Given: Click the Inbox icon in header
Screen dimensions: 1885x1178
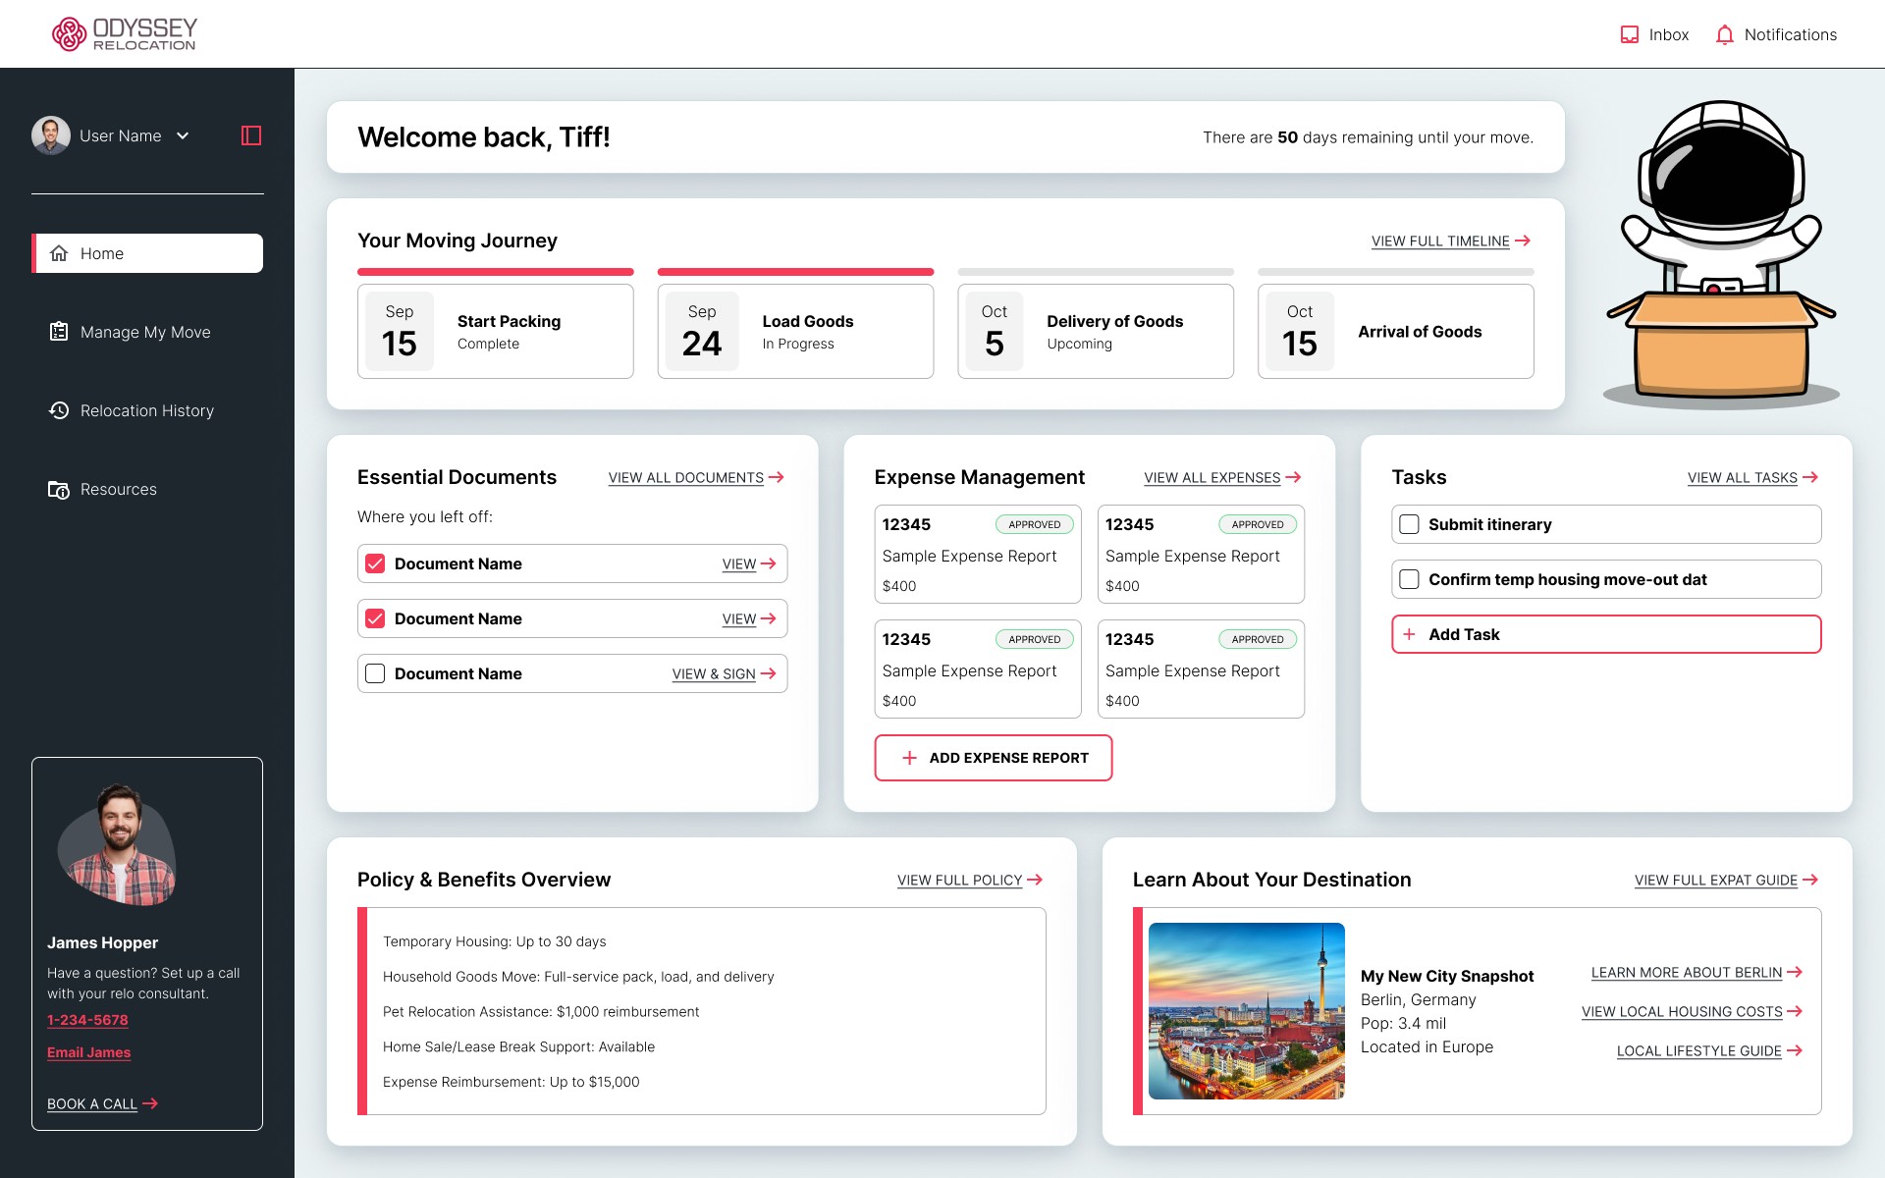Looking at the screenshot, I should point(1629,34).
